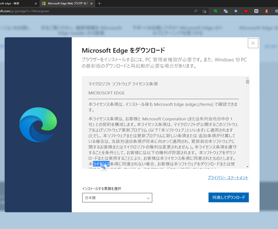Close the Microsoft Edge Web ブラウザー tab
The height and width of the screenshot is (229, 278).
pos(91,3)
